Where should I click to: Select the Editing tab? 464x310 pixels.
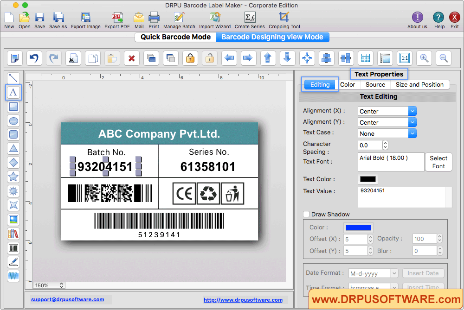point(320,85)
